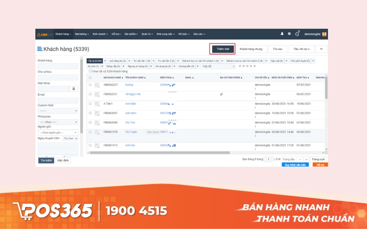Open quick view icon for FB0062007 row
Image resolution: width=367 pixels, height=229 pixels.
coord(97,114)
